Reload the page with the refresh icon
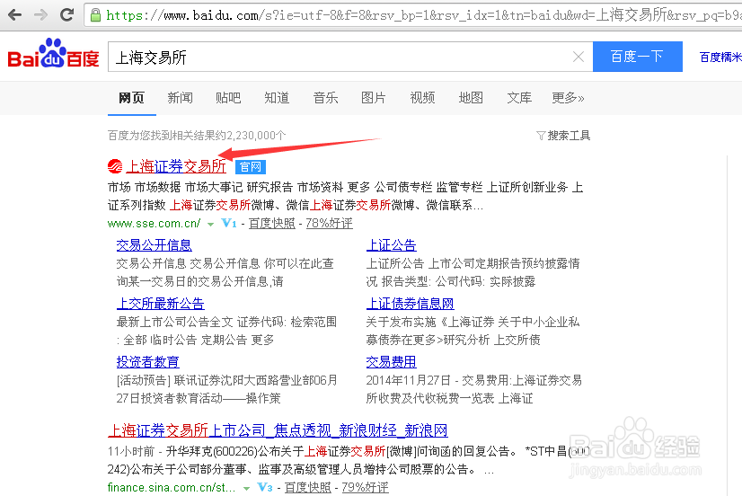Image resolution: width=742 pixels, height=496 pixels. [66, 14]
